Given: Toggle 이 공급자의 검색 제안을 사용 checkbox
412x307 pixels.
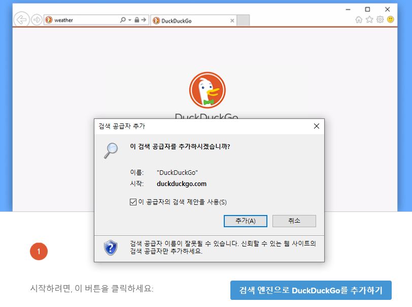Looking at the screenshot, I should click(133, 202).
